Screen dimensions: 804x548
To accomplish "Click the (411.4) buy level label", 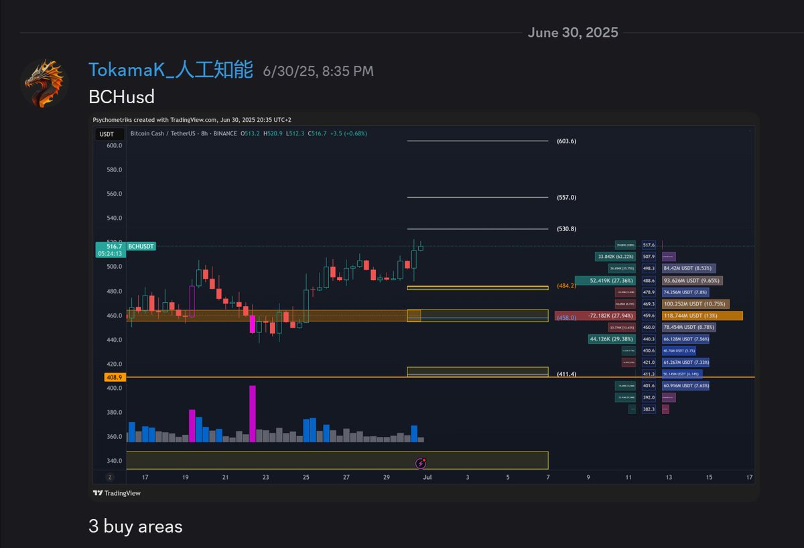I will (566, 373).
